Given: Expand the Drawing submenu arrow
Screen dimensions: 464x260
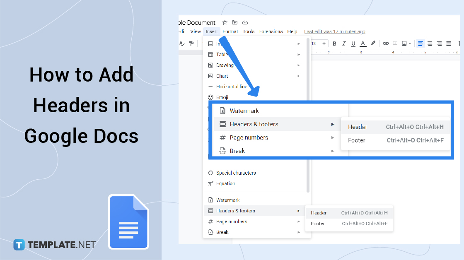Looking at the screenshot, I should pos(299,65).
